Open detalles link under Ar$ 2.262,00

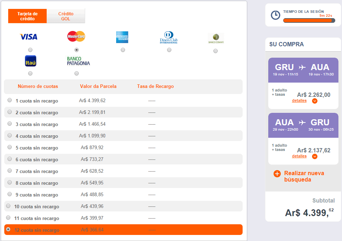point(299,100)
